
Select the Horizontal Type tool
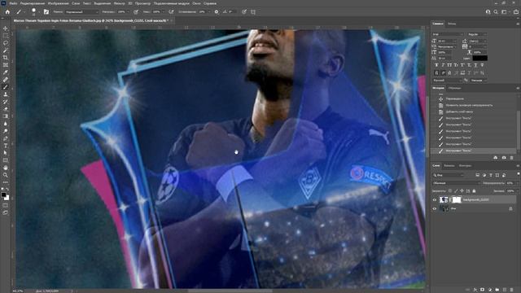(x=6, y=146)
